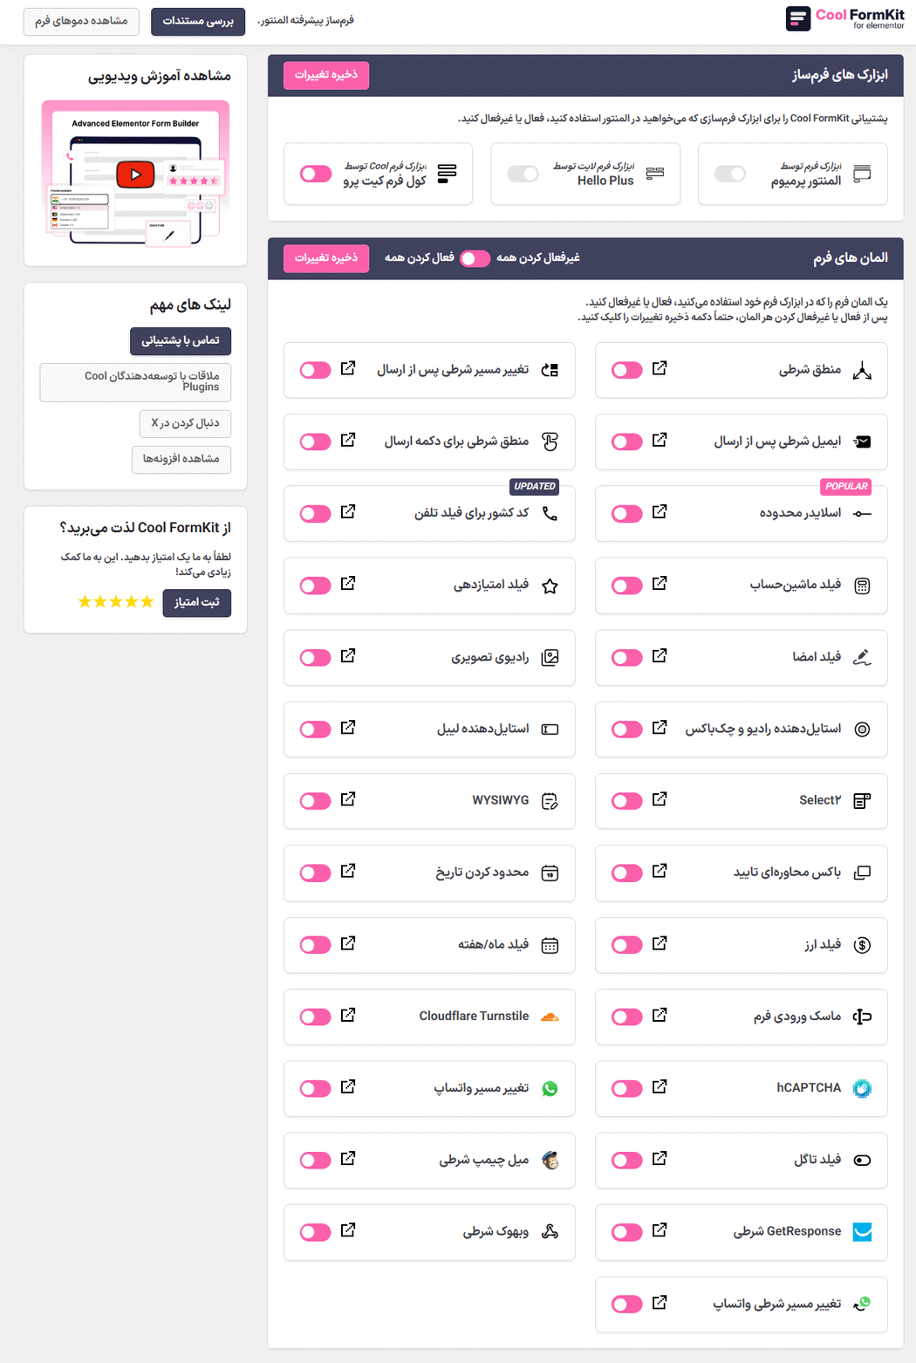This screenshot has height=1363, width=916.
Task: Disable the اسلایدر محدوده toggle
Action: [x=626, y=513]
